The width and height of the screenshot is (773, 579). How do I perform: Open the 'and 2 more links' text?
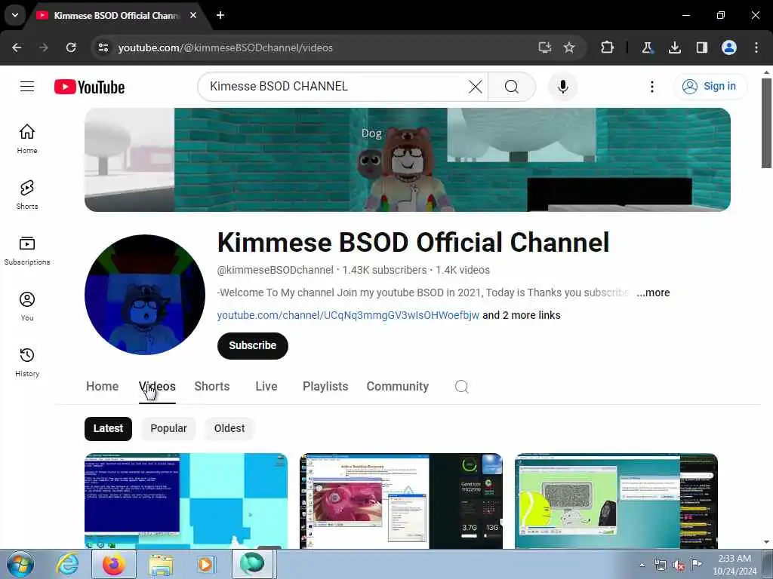tap(521, 315)
